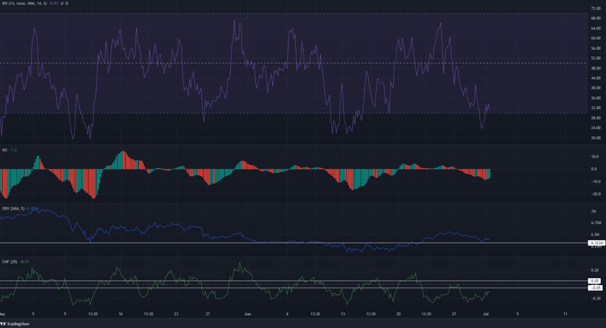This screenshot has width=606, height=328.
Task: Click the 24.00 tick on RSI scale
Action: coord(595,128)
